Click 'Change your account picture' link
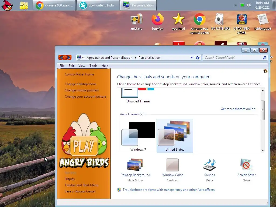 (x=85, y=96)
